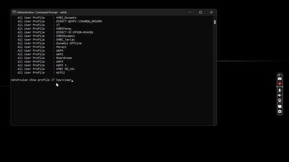The height and width of the screenshot is (162, 289).
Task: Click the Command Prompt scrollbar thumb
Action: pyautogui.click(x=215, y=22)
